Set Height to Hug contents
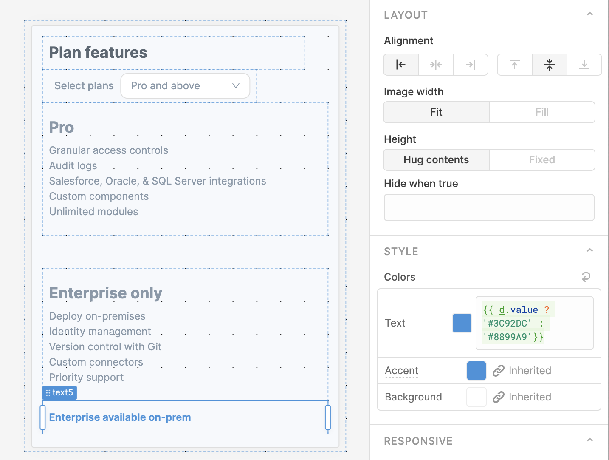 click(436, 160)
